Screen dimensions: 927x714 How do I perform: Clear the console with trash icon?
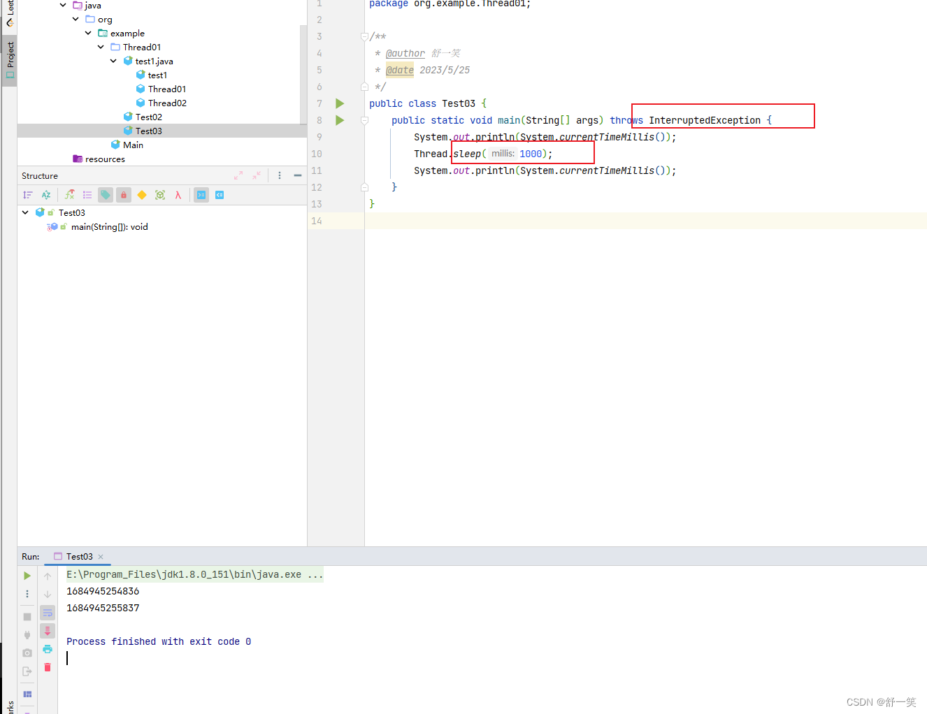coord(48,667)
